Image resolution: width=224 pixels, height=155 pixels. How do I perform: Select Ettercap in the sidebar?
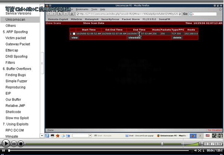12,50
